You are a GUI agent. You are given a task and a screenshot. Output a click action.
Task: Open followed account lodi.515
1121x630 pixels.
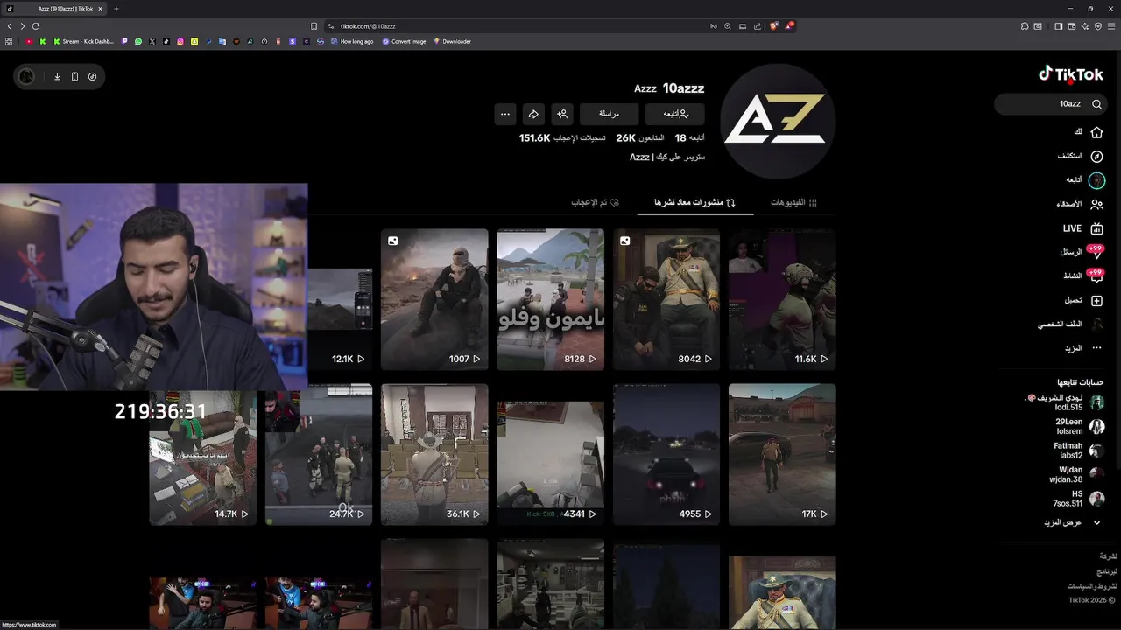point(1066,402)
